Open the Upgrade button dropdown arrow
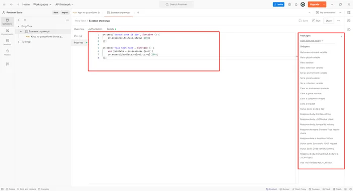The image size is (353, 191). pos(324,5)
